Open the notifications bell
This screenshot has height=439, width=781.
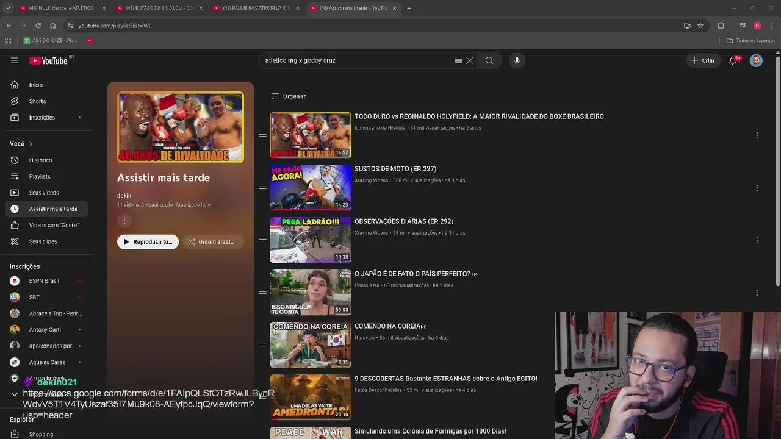(733, 60)
